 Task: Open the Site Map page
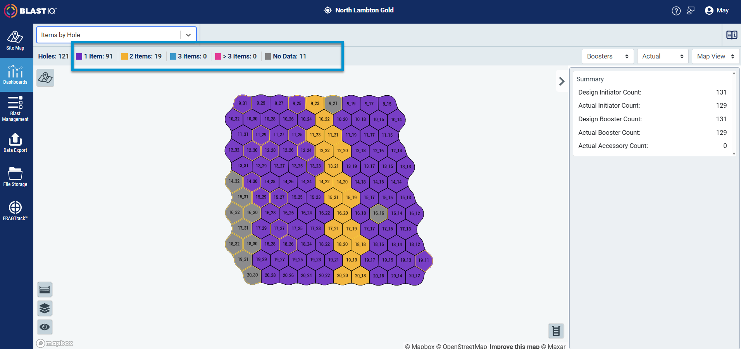(15, 41)
